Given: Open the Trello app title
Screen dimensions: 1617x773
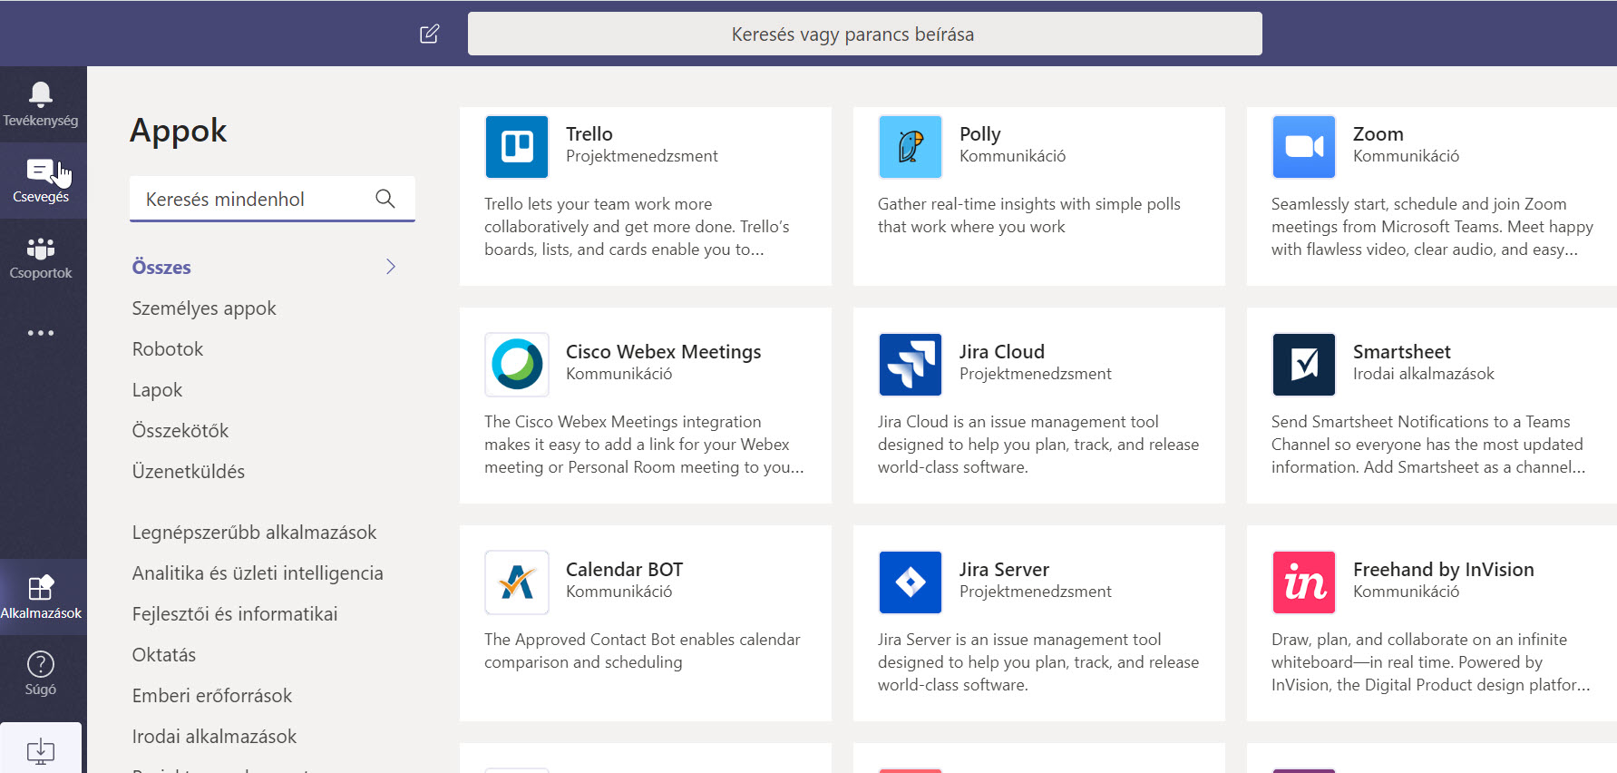Looking at the screenshot, I should [589, 134].
